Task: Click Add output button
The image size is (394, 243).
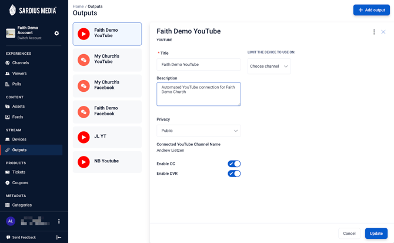Action: (372, 10)
